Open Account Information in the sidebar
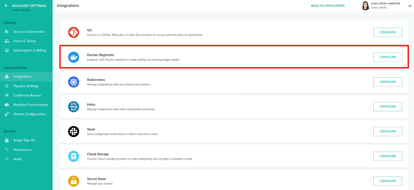This screenshot has width=414, height=190. pyautogui.click(x=29, y=32)
